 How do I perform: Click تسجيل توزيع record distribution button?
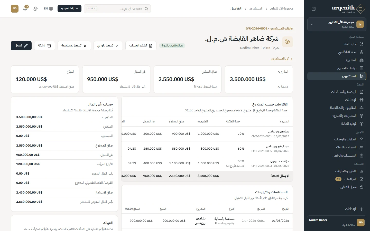click(108, 46)
